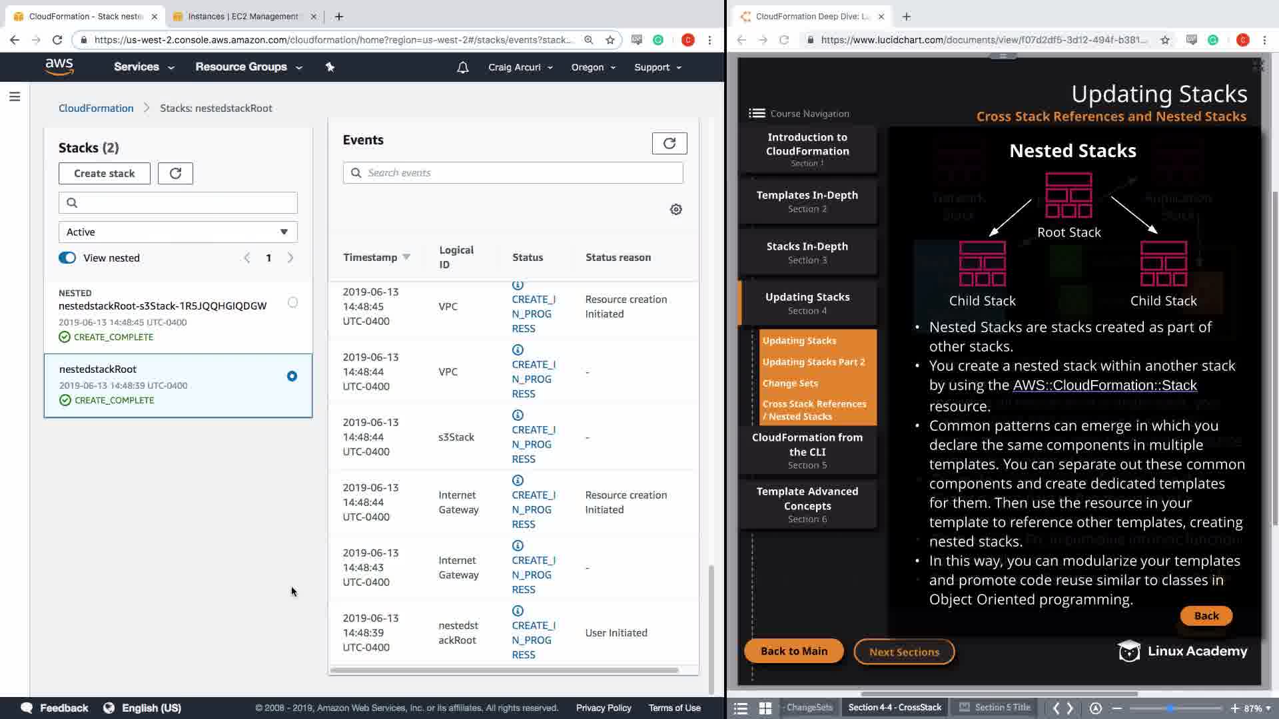Open the Oregon region dropdown
The width and height of the screenshot is (1279, 719).
click(x=593, y=67)
